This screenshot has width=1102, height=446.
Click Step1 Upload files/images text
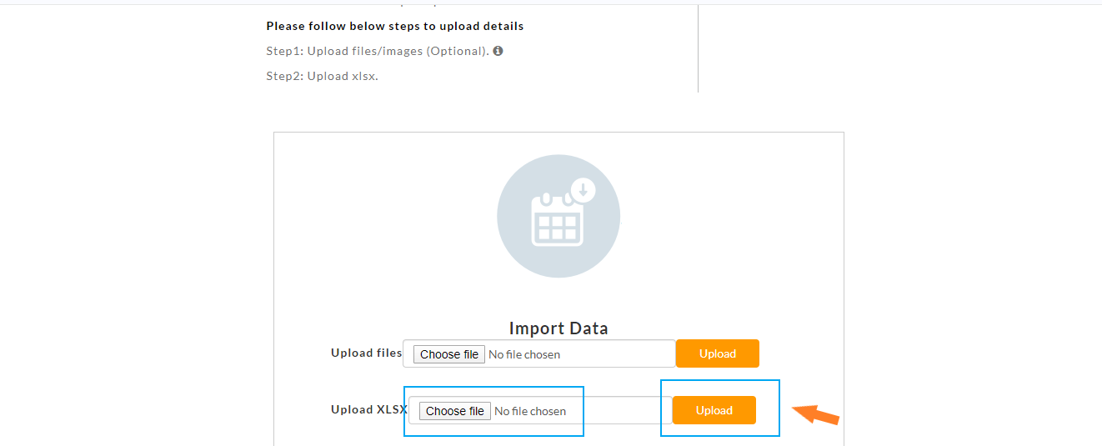[378, 51]
